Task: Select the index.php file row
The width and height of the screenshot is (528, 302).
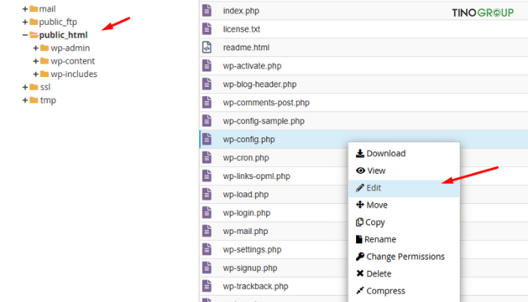Action: point(364,11)
